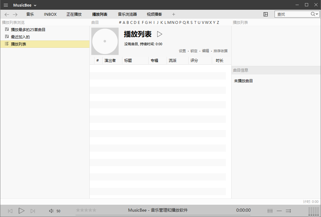This screenshot has width=321, height=217.
Task: Jump to letter S in alphabet bar
Action: [191, 23]
